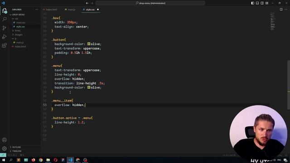Open Opera from the taskbar
This screenshot has width=290, height=163.
point(55,160)
